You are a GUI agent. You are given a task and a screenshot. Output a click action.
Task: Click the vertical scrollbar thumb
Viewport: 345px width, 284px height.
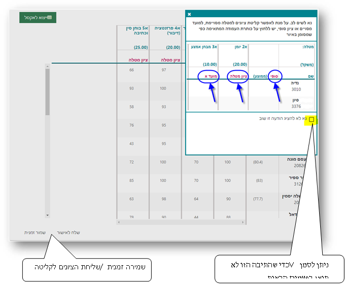(48, 91)
